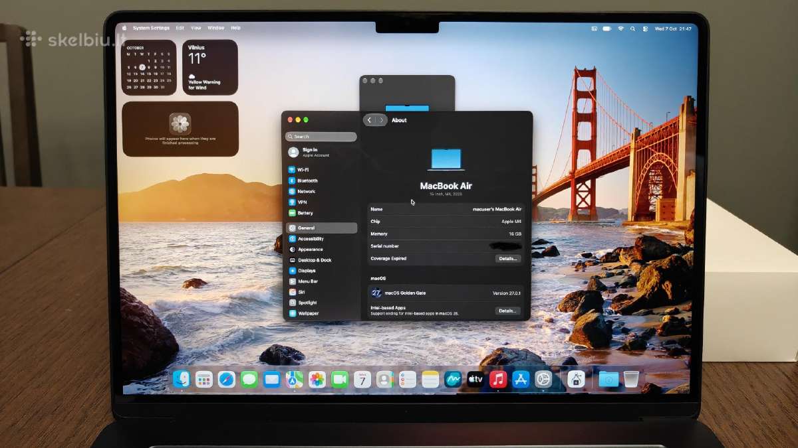Launch Safari from the Dock
The height and width of the screenshot is (448, 798).
(x=227, y=380)
